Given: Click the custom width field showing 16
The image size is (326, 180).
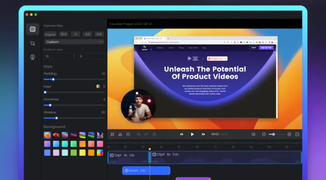Looking at the screenshot, I should (x=57, y=56).
